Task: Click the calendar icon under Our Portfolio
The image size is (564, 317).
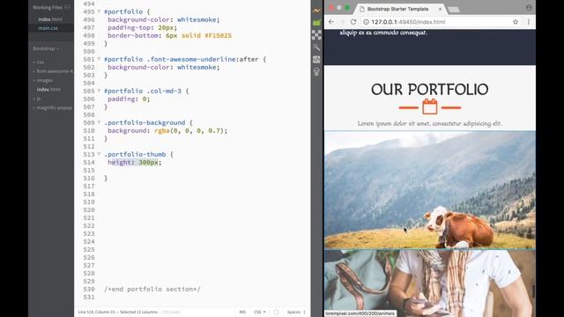Action: pos(430,107)
